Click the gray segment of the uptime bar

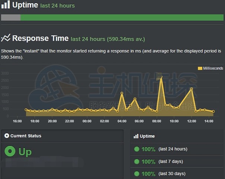point(11,17)
